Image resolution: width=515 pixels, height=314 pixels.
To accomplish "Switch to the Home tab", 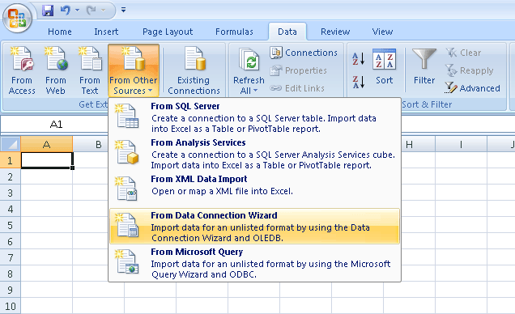I will (60, 32).
